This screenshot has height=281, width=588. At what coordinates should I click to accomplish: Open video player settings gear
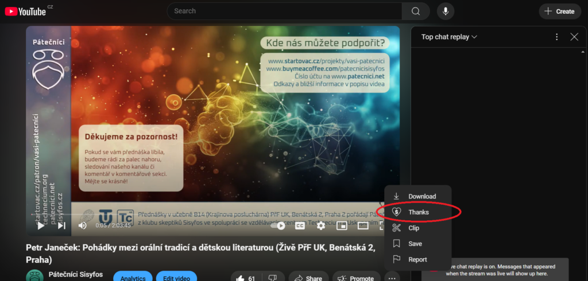(x=320, y=225)
